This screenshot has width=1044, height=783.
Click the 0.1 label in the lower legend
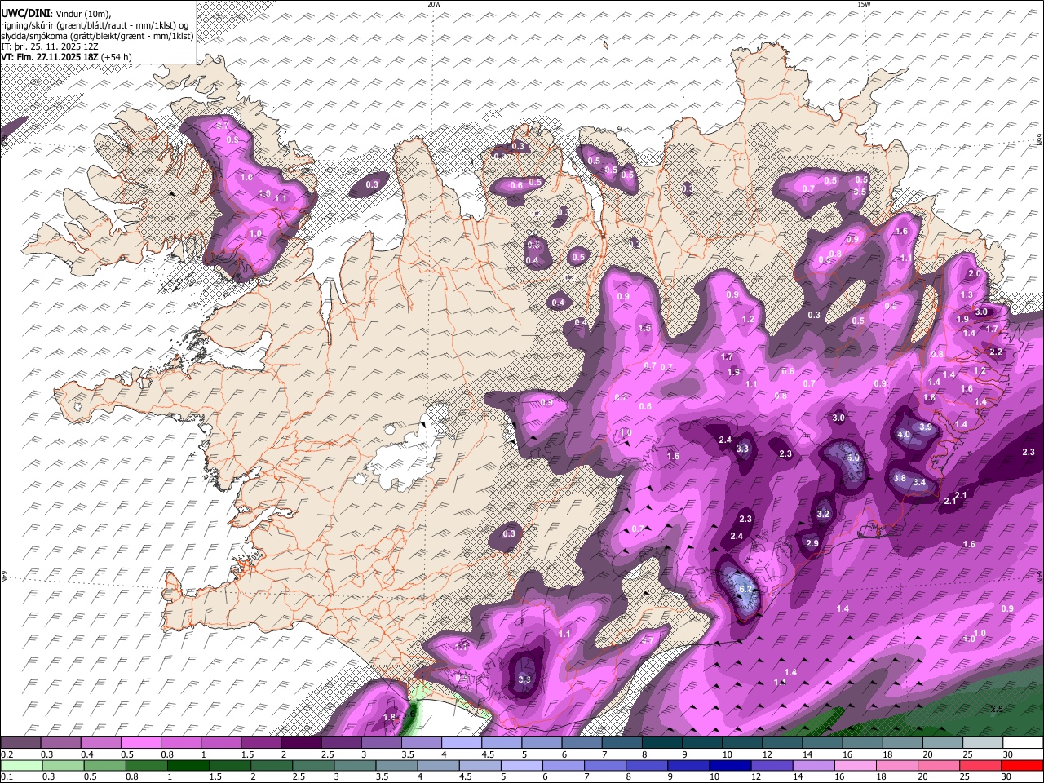6,777
